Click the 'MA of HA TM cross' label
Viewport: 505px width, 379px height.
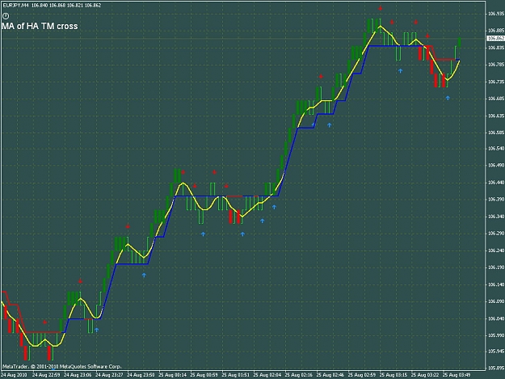click(40, 26)
